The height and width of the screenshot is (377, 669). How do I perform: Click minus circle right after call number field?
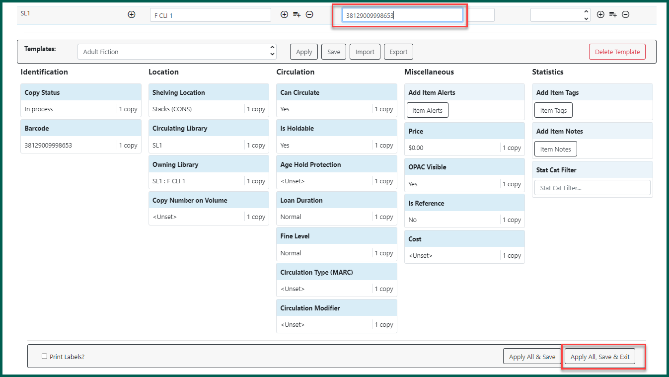[x=309, y=14]
